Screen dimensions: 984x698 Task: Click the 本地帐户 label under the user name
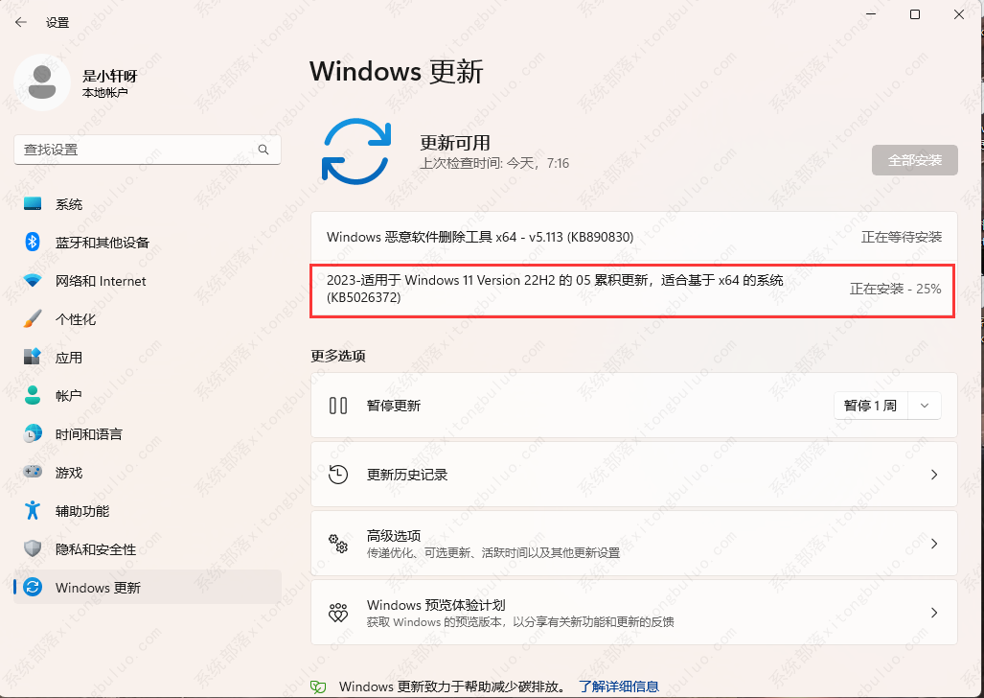point(104,92)
